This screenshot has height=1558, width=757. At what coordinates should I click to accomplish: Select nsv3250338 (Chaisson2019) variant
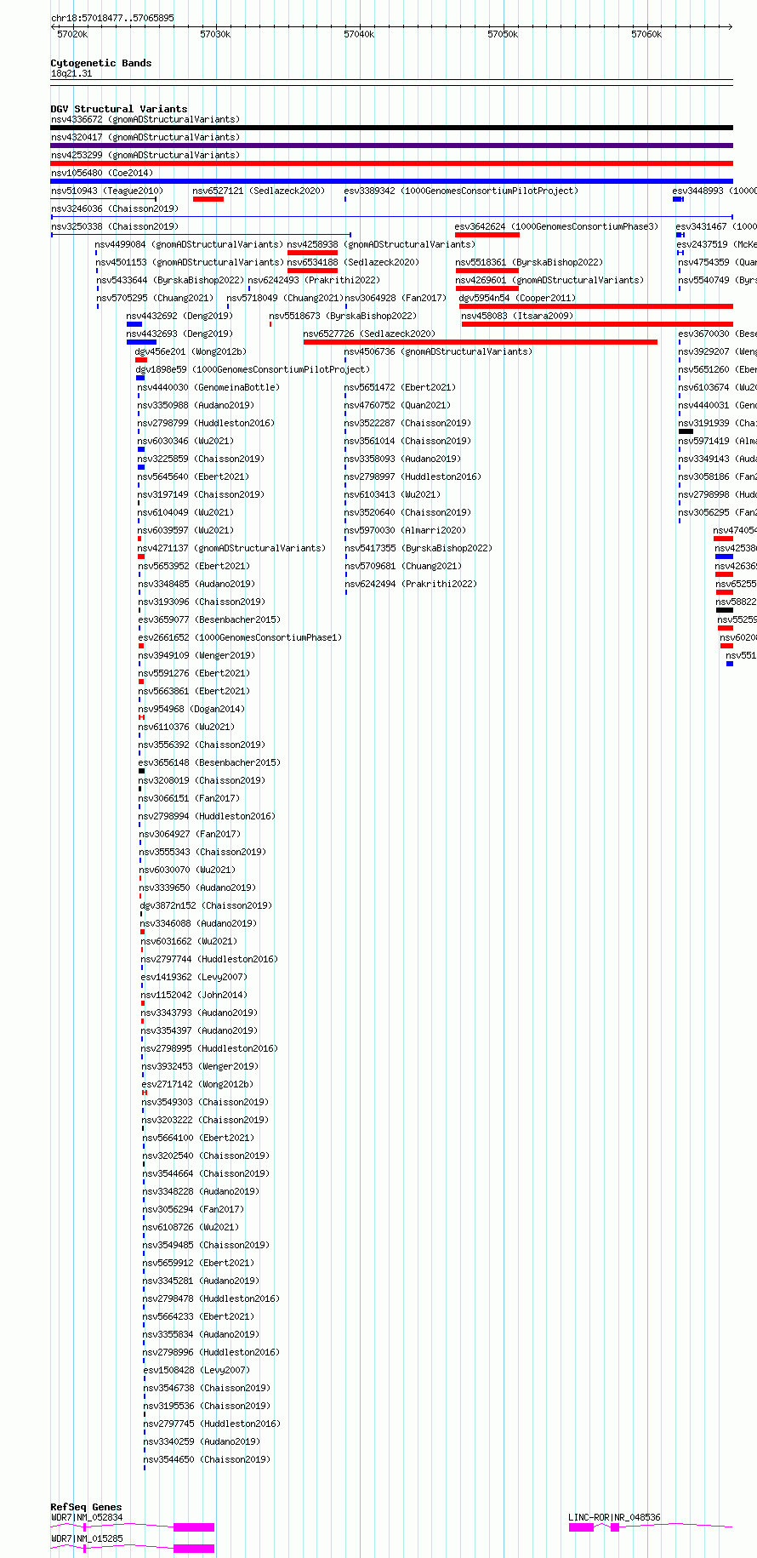[115, 226]
